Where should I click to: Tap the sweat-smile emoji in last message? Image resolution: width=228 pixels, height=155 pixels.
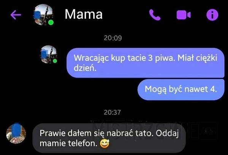(x=104, y=144)
